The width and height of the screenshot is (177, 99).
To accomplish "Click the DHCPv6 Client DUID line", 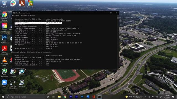I will pyautogui.click(x=48, y=43).
